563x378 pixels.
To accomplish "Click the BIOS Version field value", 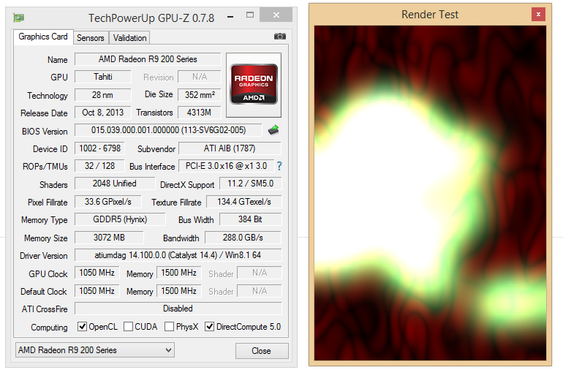I will coord(168,130).
